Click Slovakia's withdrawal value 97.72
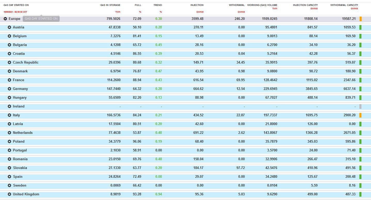This screenshot has width=371, height=200. click(241, 168)
